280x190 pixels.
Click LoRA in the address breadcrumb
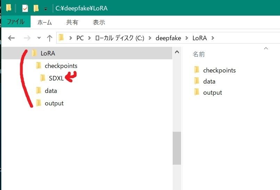pyautogui.click(x=200, y=38)
